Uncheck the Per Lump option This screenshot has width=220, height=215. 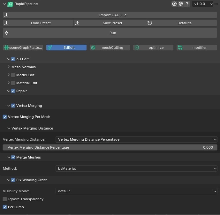(5, 207)
